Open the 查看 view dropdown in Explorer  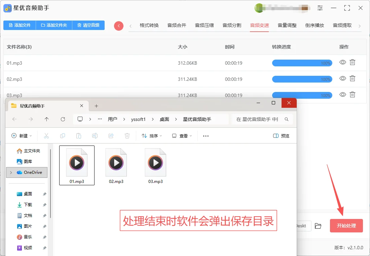click(x=181, y=136)
